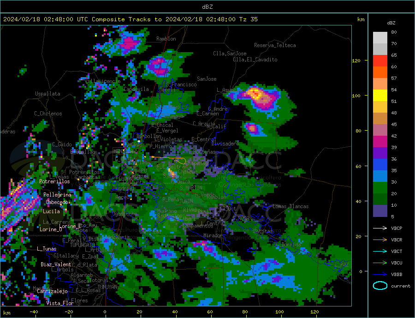Click the 'Clla.SanJose' map label
Screen dimensions: 415x318
point(230,54)
